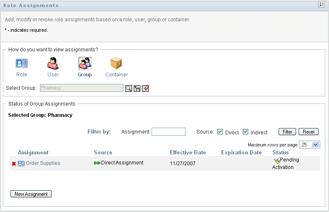Screen dimensions: 329x212
Task: Sort by the Assignment column header
Action: pyautogui.click(x=33, y=153)
